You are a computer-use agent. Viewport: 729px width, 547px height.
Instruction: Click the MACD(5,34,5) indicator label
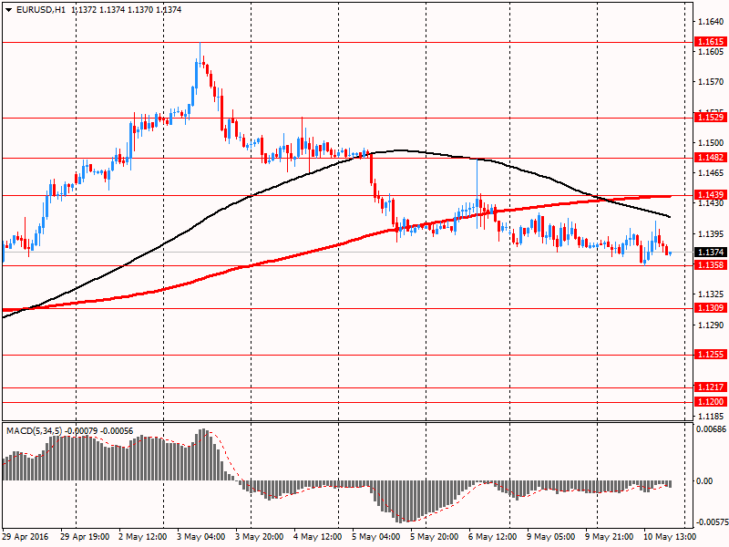point(34,431)
